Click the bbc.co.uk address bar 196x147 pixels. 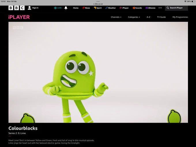(98, 4)
